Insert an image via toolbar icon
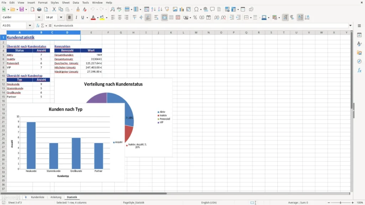The width and height of the screenshot is (365, 205). pos(175,9)
